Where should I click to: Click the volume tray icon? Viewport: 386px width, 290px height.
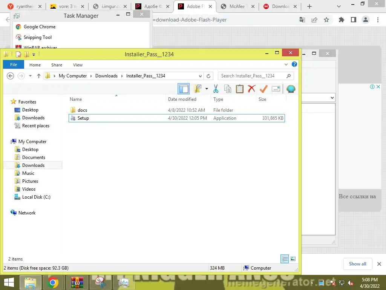(x=351, y=283)
